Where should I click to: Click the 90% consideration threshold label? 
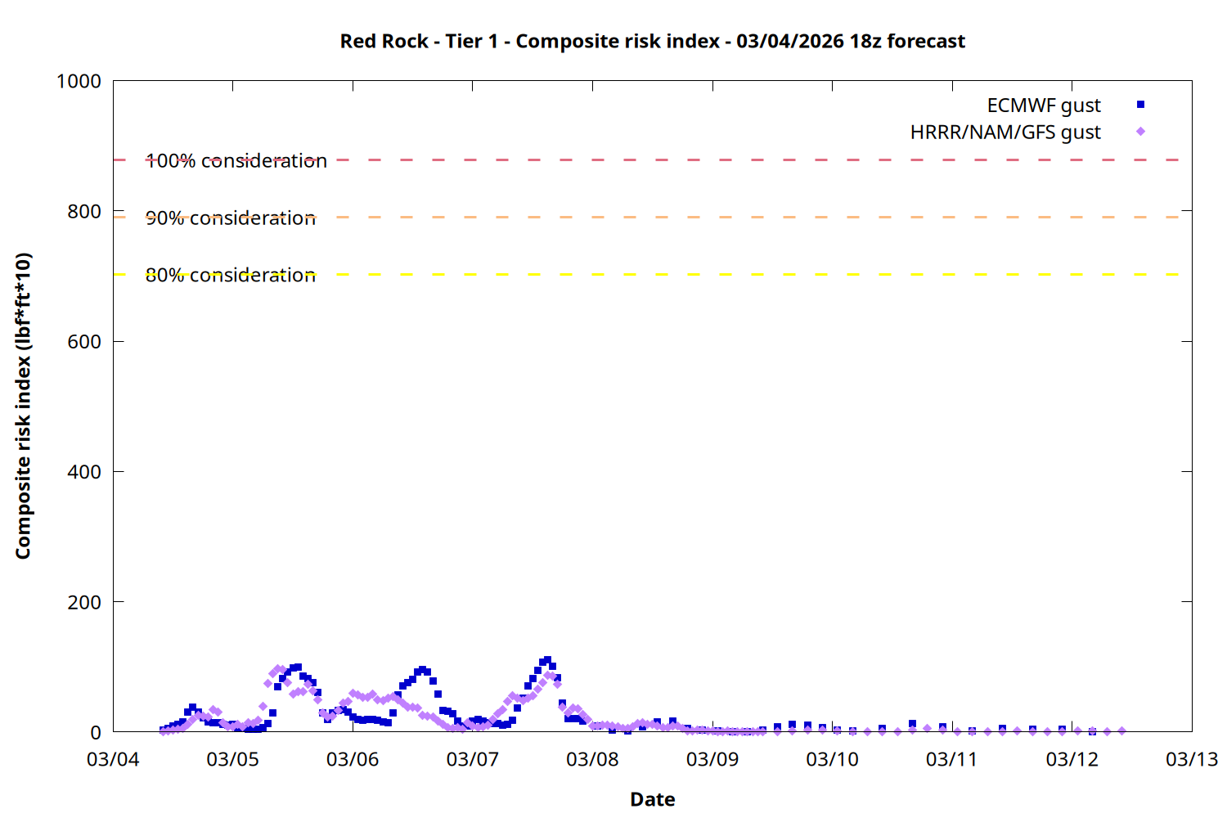tap(231, 218)
